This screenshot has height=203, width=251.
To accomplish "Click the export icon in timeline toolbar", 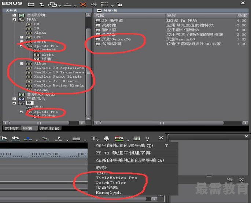I will (x=119, y=139).
